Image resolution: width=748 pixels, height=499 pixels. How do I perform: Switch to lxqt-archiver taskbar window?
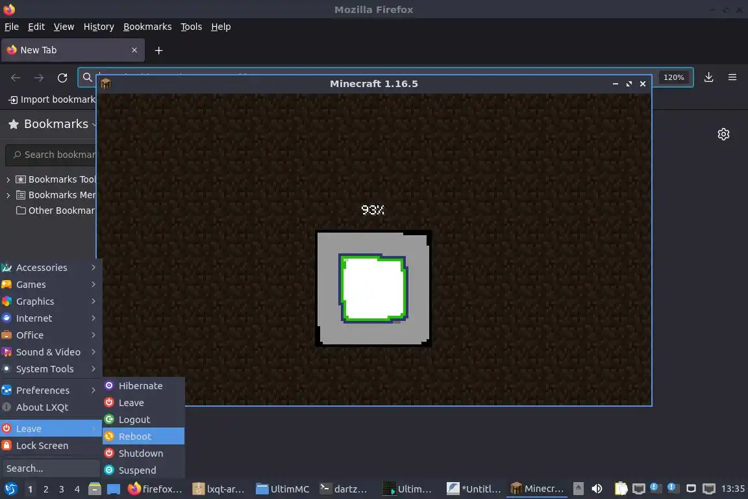[x=219, y=489]
